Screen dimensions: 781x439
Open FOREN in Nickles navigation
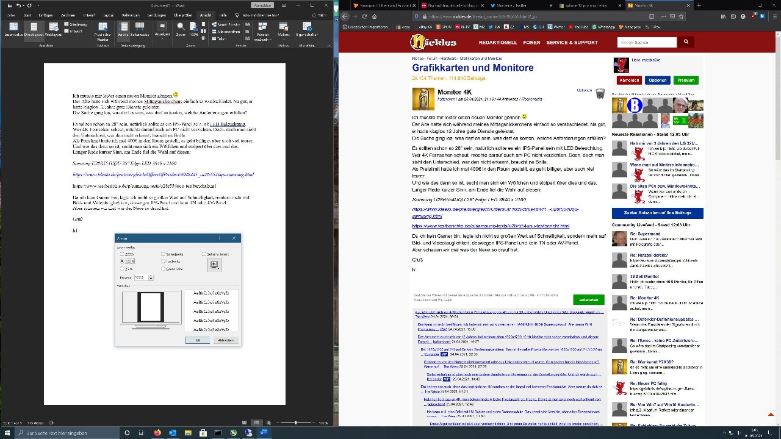click(x=531, y=43)
